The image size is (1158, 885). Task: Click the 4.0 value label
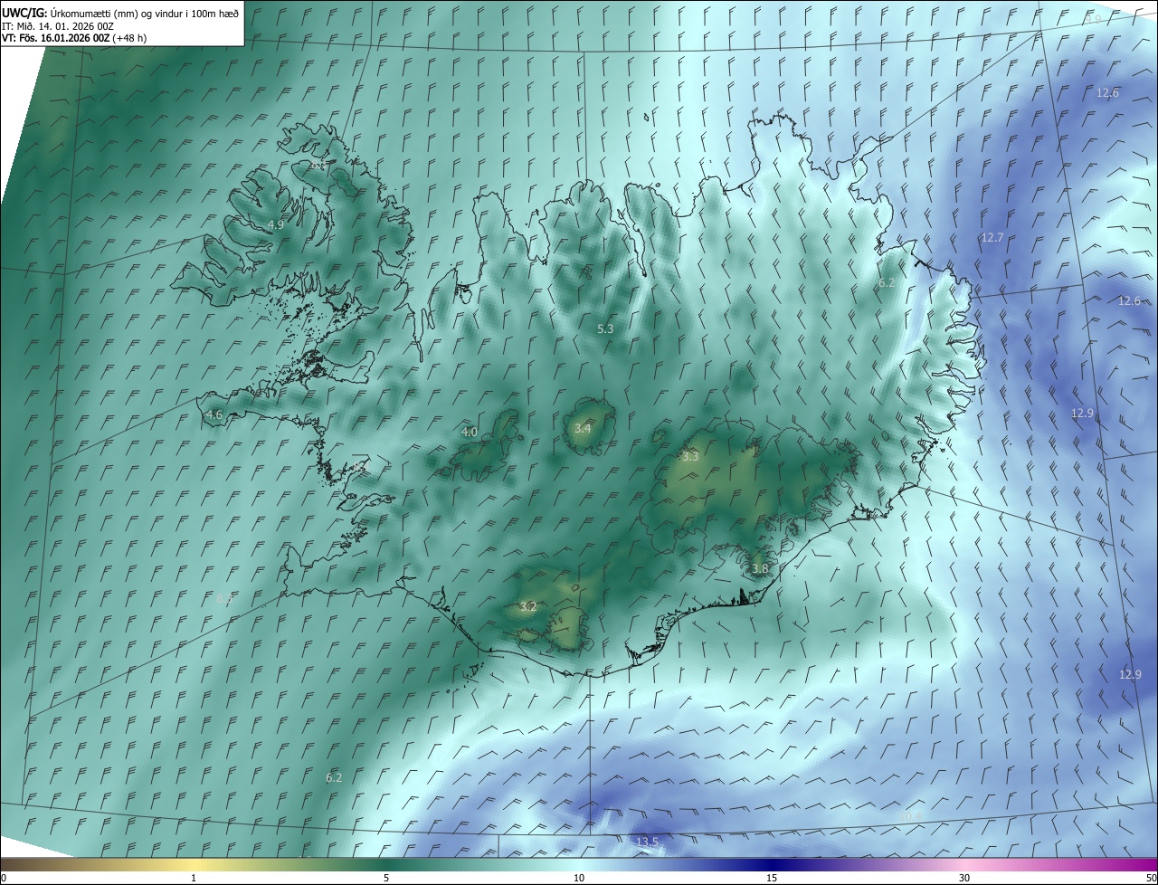470,433
